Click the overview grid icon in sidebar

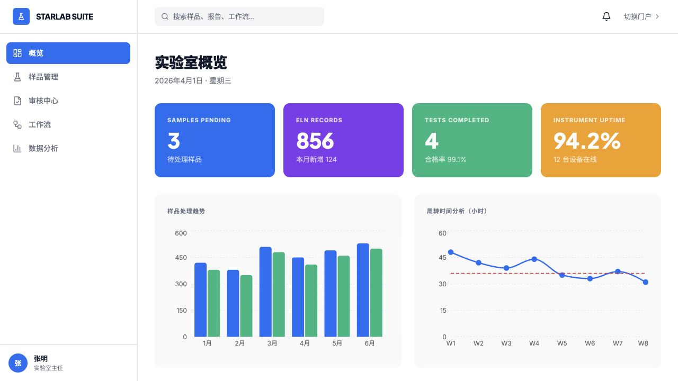click(17, 53)
